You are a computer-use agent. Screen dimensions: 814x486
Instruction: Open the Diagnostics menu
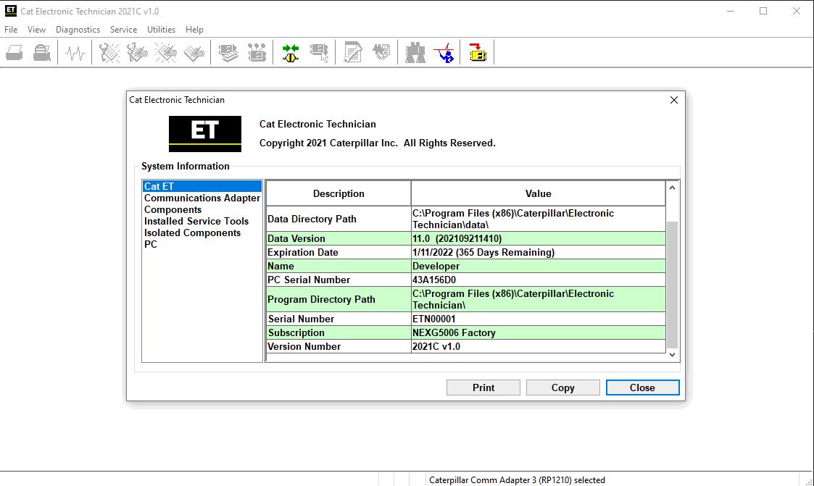78,30
